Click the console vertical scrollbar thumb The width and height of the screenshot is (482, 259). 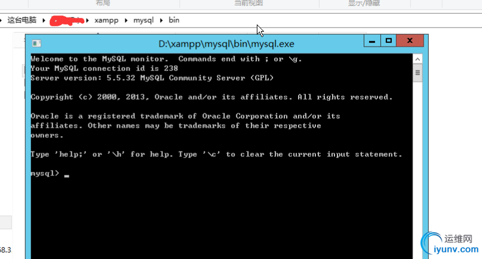click(x=417, y=73)
